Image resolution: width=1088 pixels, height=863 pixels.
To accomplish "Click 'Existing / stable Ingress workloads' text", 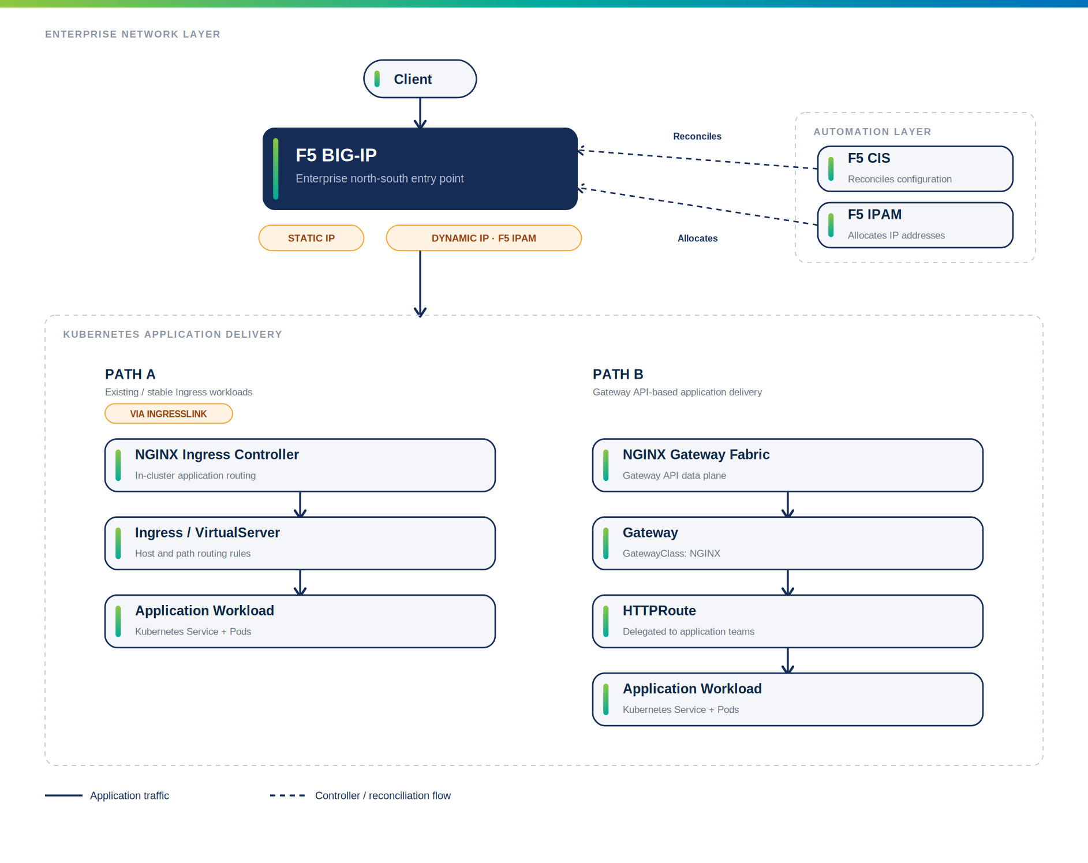I will pyautogui.click(x=179, y=392).
